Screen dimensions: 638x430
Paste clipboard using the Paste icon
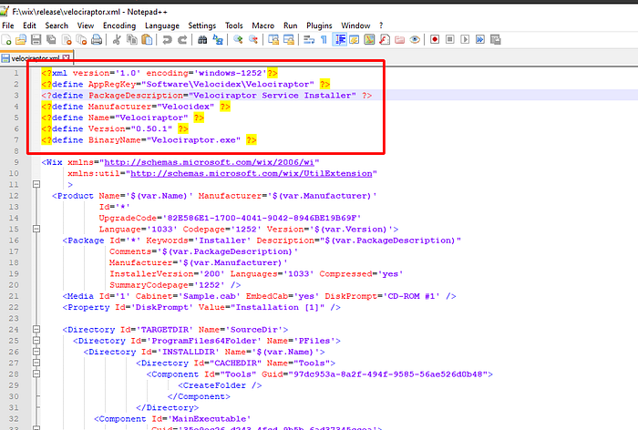[x=147, y=40]
